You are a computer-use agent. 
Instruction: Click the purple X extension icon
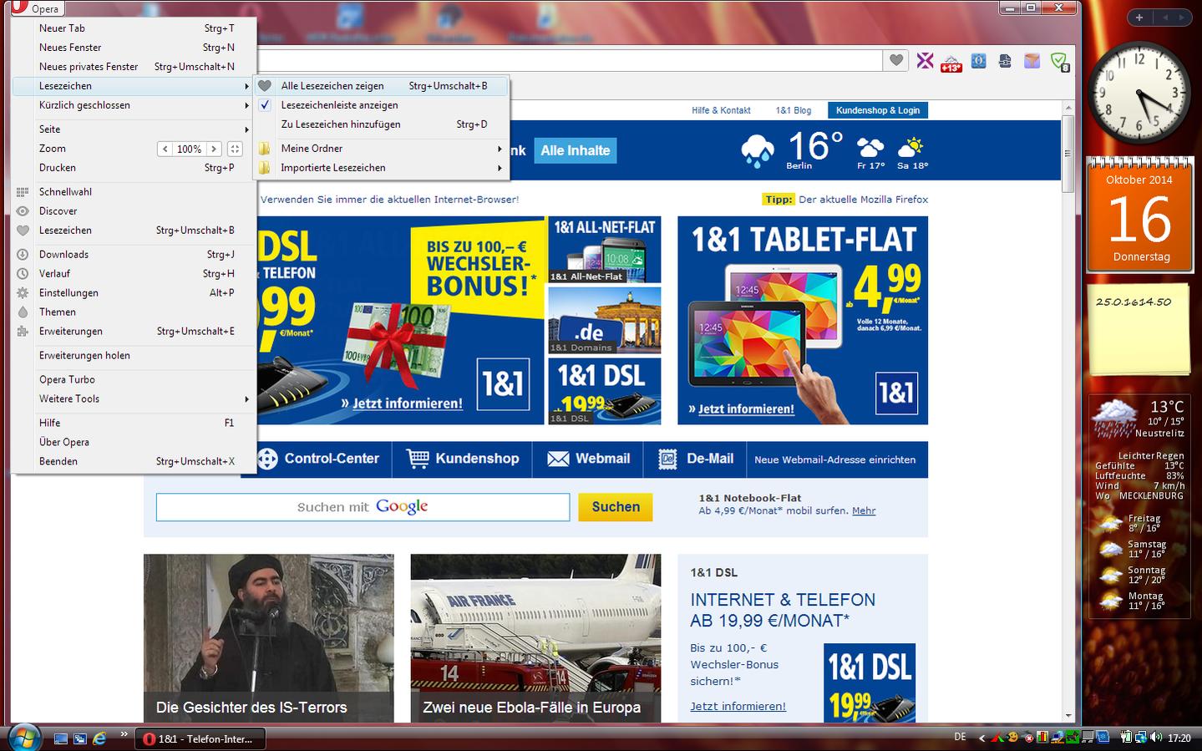925,60
